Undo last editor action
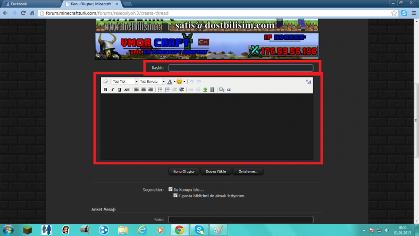The height and width of the screenshot is (236, 419). [191, 82]
